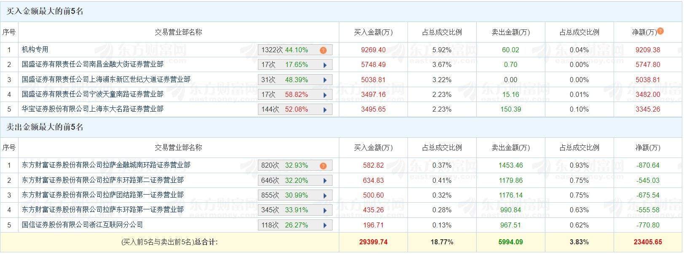The height and width of the screenshot is (254, 684).
Task: Open 东方财富证券拉萨团结路第一证券营业部 link
Action: click(x=102, y=195)
